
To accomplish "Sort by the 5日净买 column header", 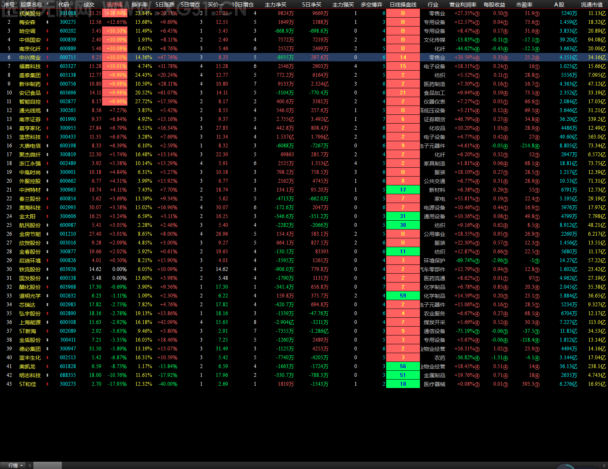I will point(312,5).
